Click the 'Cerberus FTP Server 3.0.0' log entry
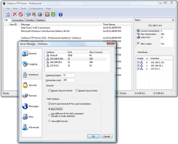The width and height of the screenshot is (178, 144). (51, 38)
